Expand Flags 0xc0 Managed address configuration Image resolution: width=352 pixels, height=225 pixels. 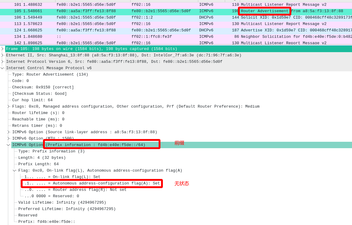(x=9, y=106)
